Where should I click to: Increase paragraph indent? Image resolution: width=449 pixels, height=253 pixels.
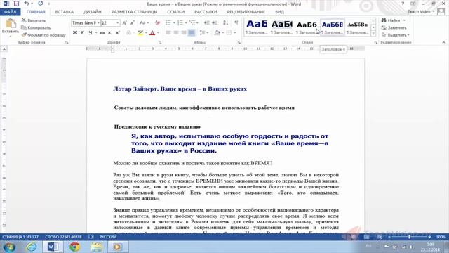[215, 23]
